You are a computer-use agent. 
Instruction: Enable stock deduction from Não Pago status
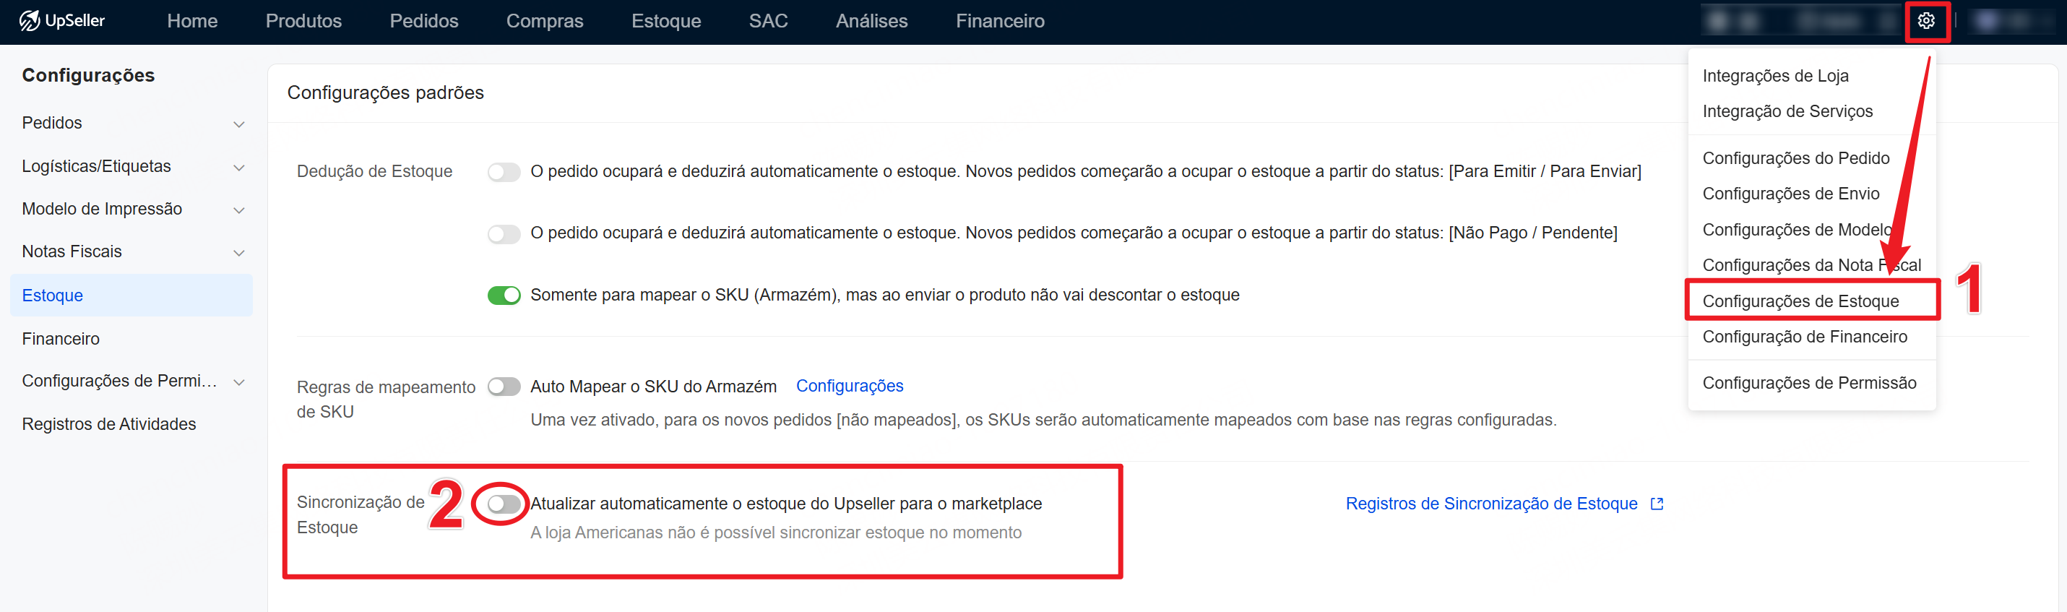click(x=503, y=233)
